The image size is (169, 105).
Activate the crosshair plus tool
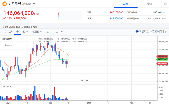point(17,32)
